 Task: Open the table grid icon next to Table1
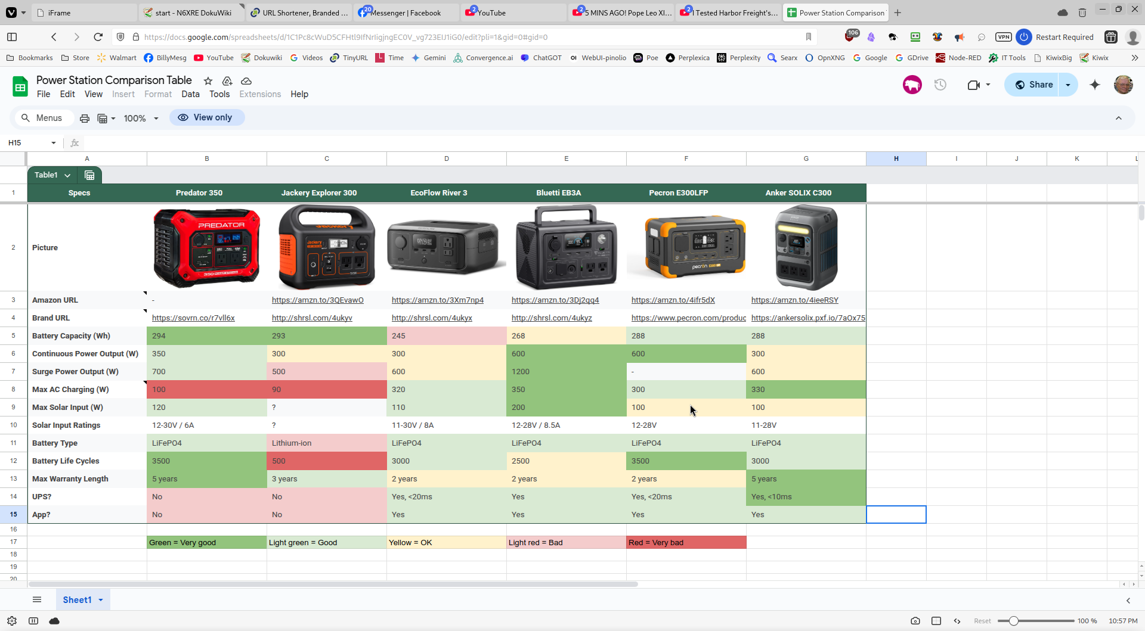pos(89,175)
